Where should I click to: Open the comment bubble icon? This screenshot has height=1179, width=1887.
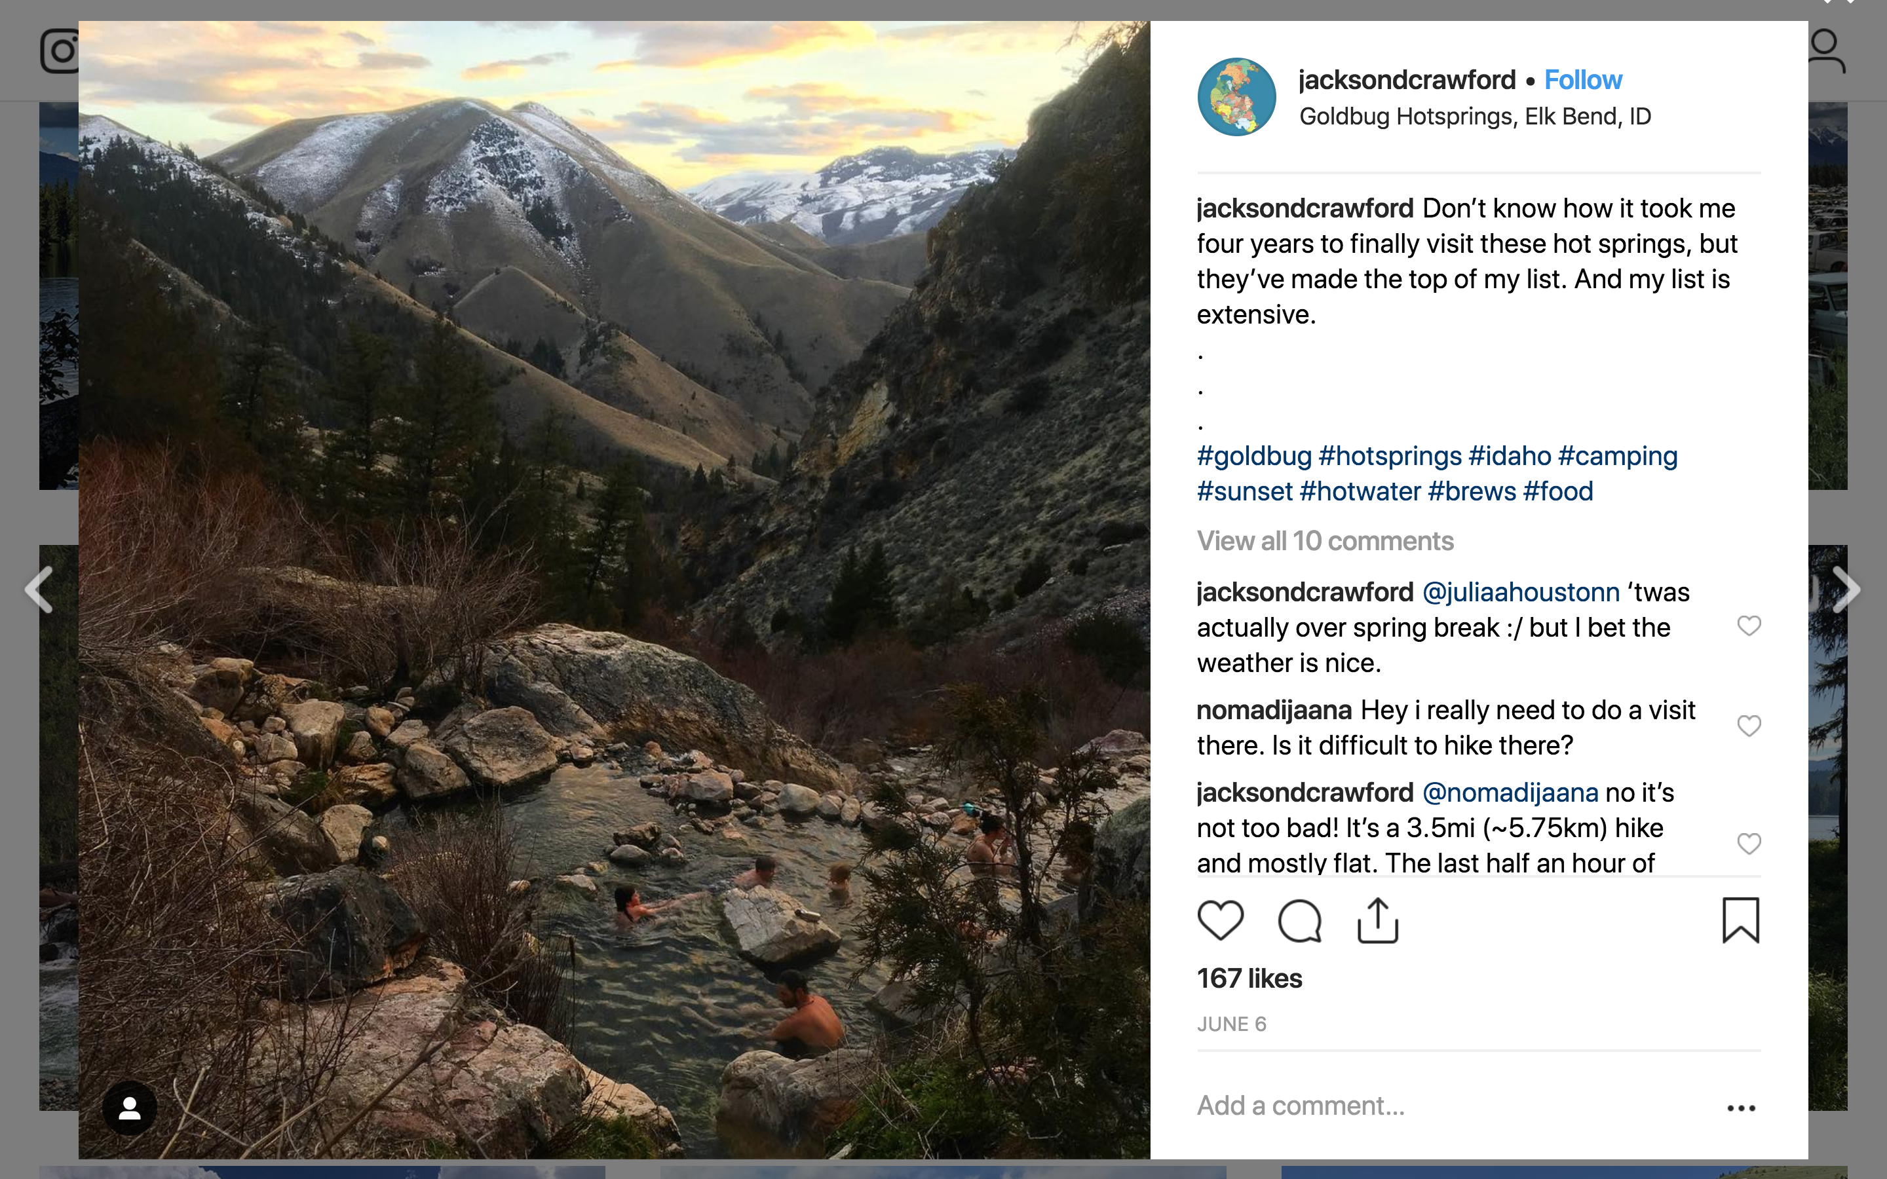coord(1299,921)
